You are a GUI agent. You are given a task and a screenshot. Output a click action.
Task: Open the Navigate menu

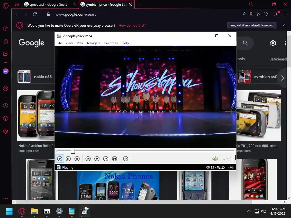(x=93, y=43)
